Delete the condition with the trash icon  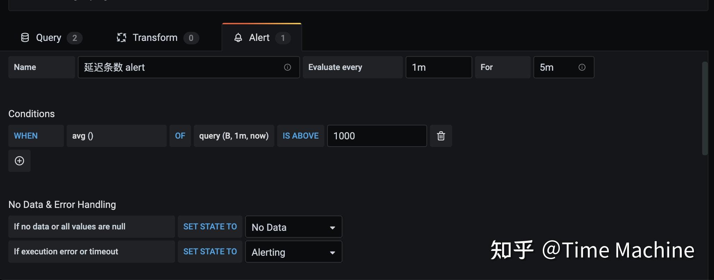point(441,136)
